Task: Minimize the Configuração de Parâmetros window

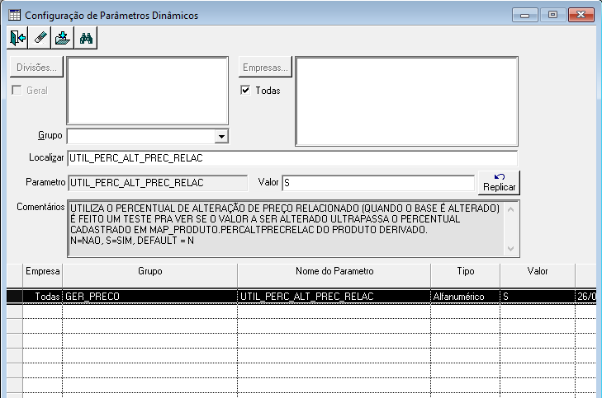Action: point(525,15)
